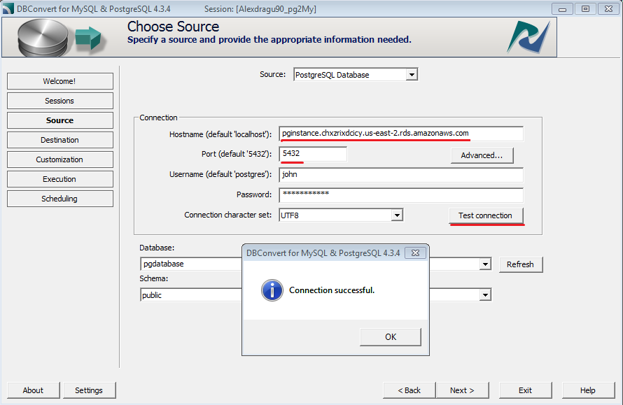Select the Source step in sidebar
Image resolution: width=623 pixels, height=405 pixels.
click(60, 120)
